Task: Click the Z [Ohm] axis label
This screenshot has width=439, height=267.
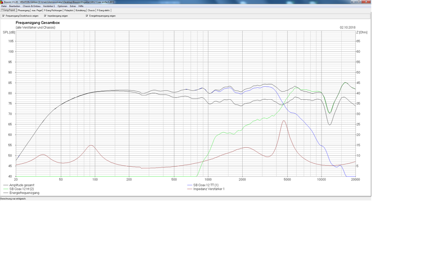Action: click(362, 33)
